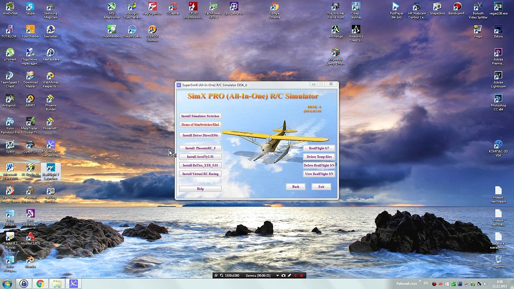Select AIMP3 desktop shortcut

point(30,101)
